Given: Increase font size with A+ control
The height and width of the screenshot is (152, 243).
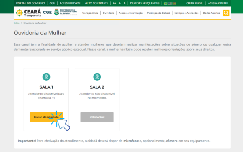Looking at the screenshot, I should click(115, 3).
